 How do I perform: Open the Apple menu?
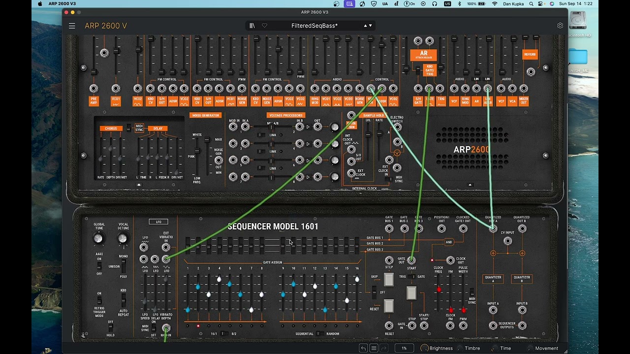[x=40, y=4]
